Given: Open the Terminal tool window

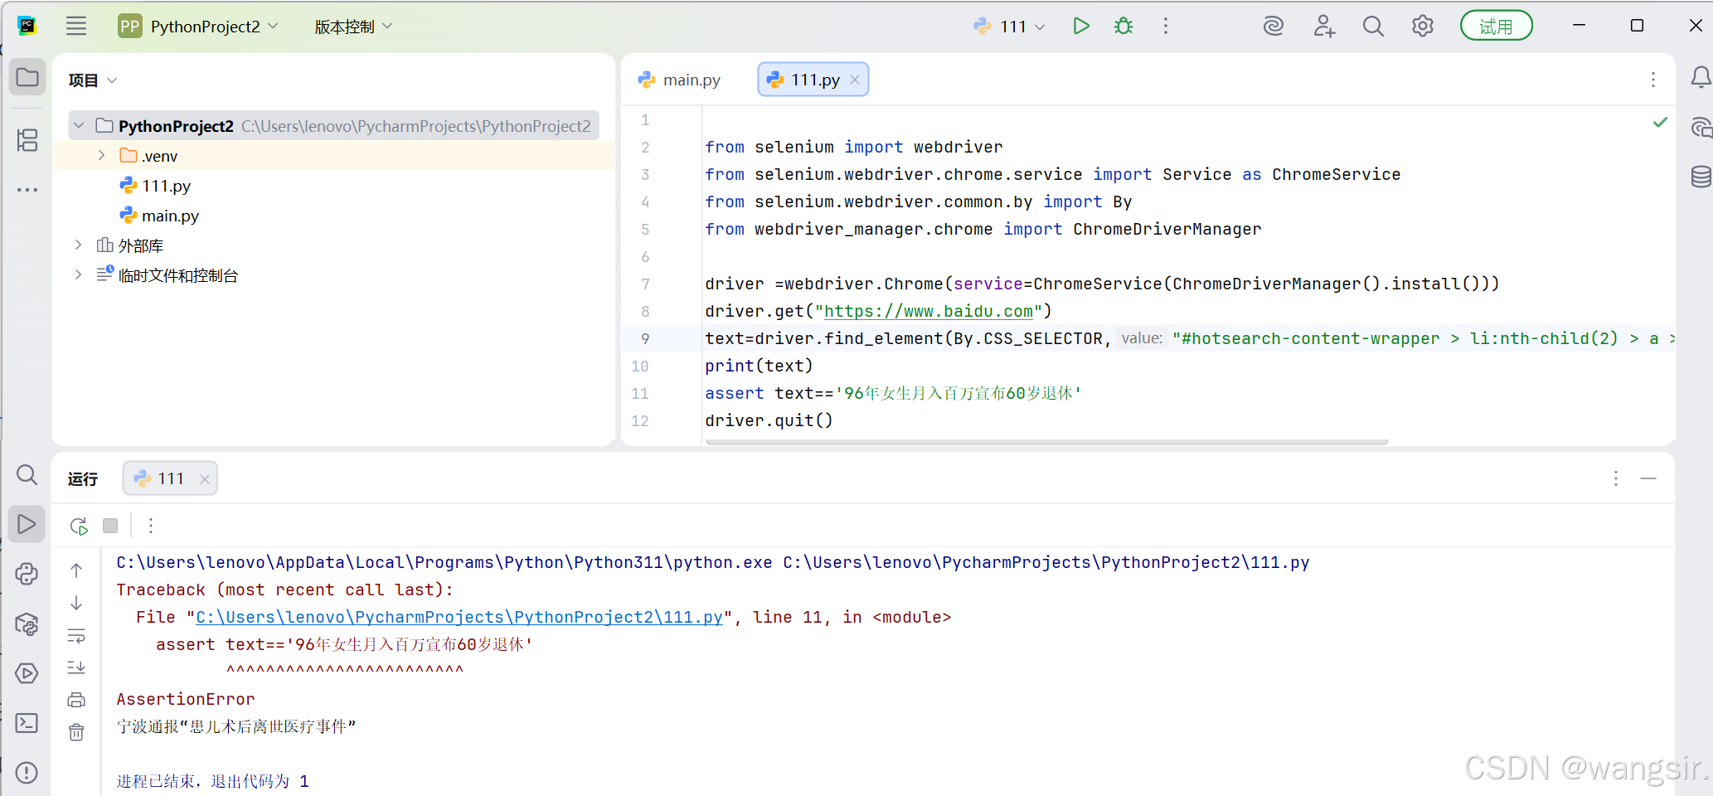Looking at the screenshot, I should coord(27,723).
